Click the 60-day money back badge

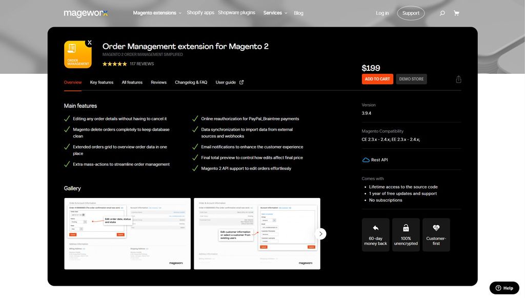click(x=375, y=234)
